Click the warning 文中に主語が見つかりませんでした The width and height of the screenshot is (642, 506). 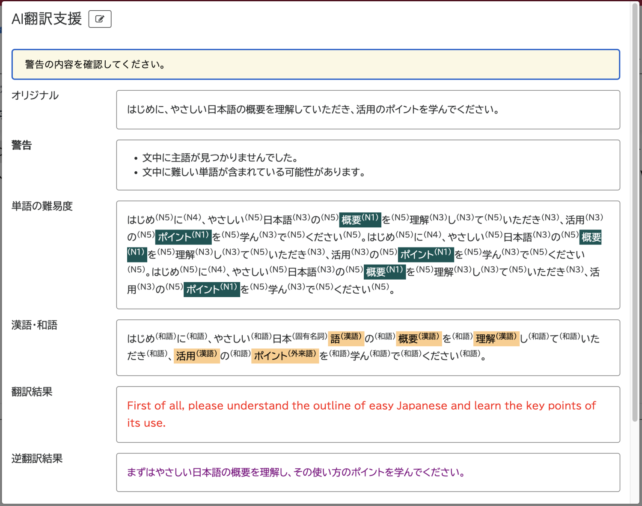(220, 158)
